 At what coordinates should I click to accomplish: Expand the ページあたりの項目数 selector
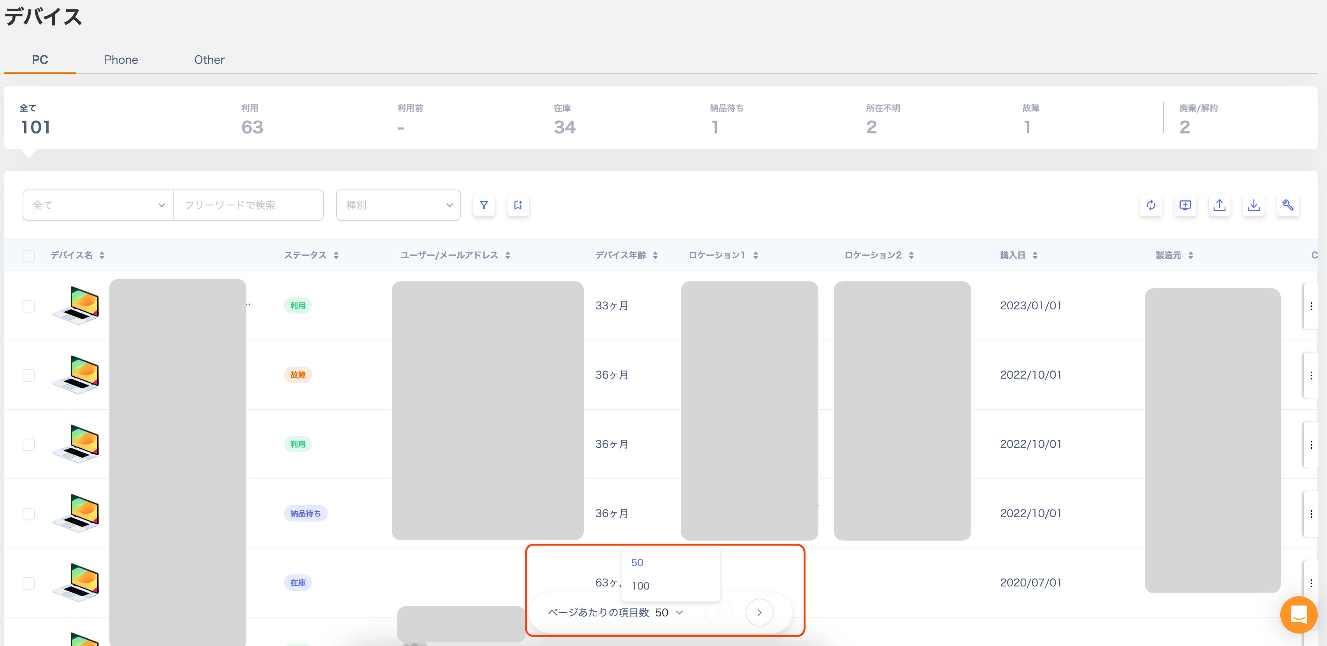(x=669, y=613)
